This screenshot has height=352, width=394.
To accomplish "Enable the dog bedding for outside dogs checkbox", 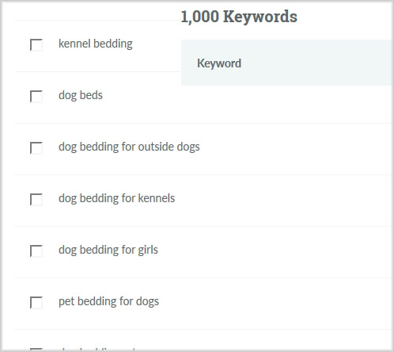I will point(36,148).
